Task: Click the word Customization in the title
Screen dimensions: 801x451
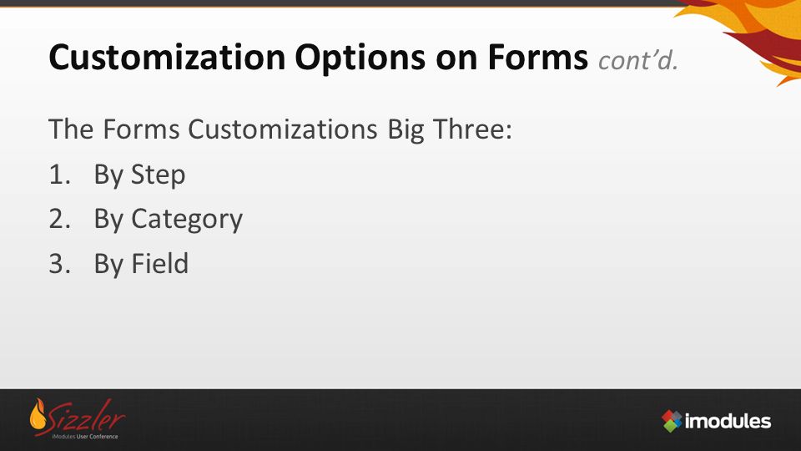Action: pyautogui.click(x=167, y=58)
